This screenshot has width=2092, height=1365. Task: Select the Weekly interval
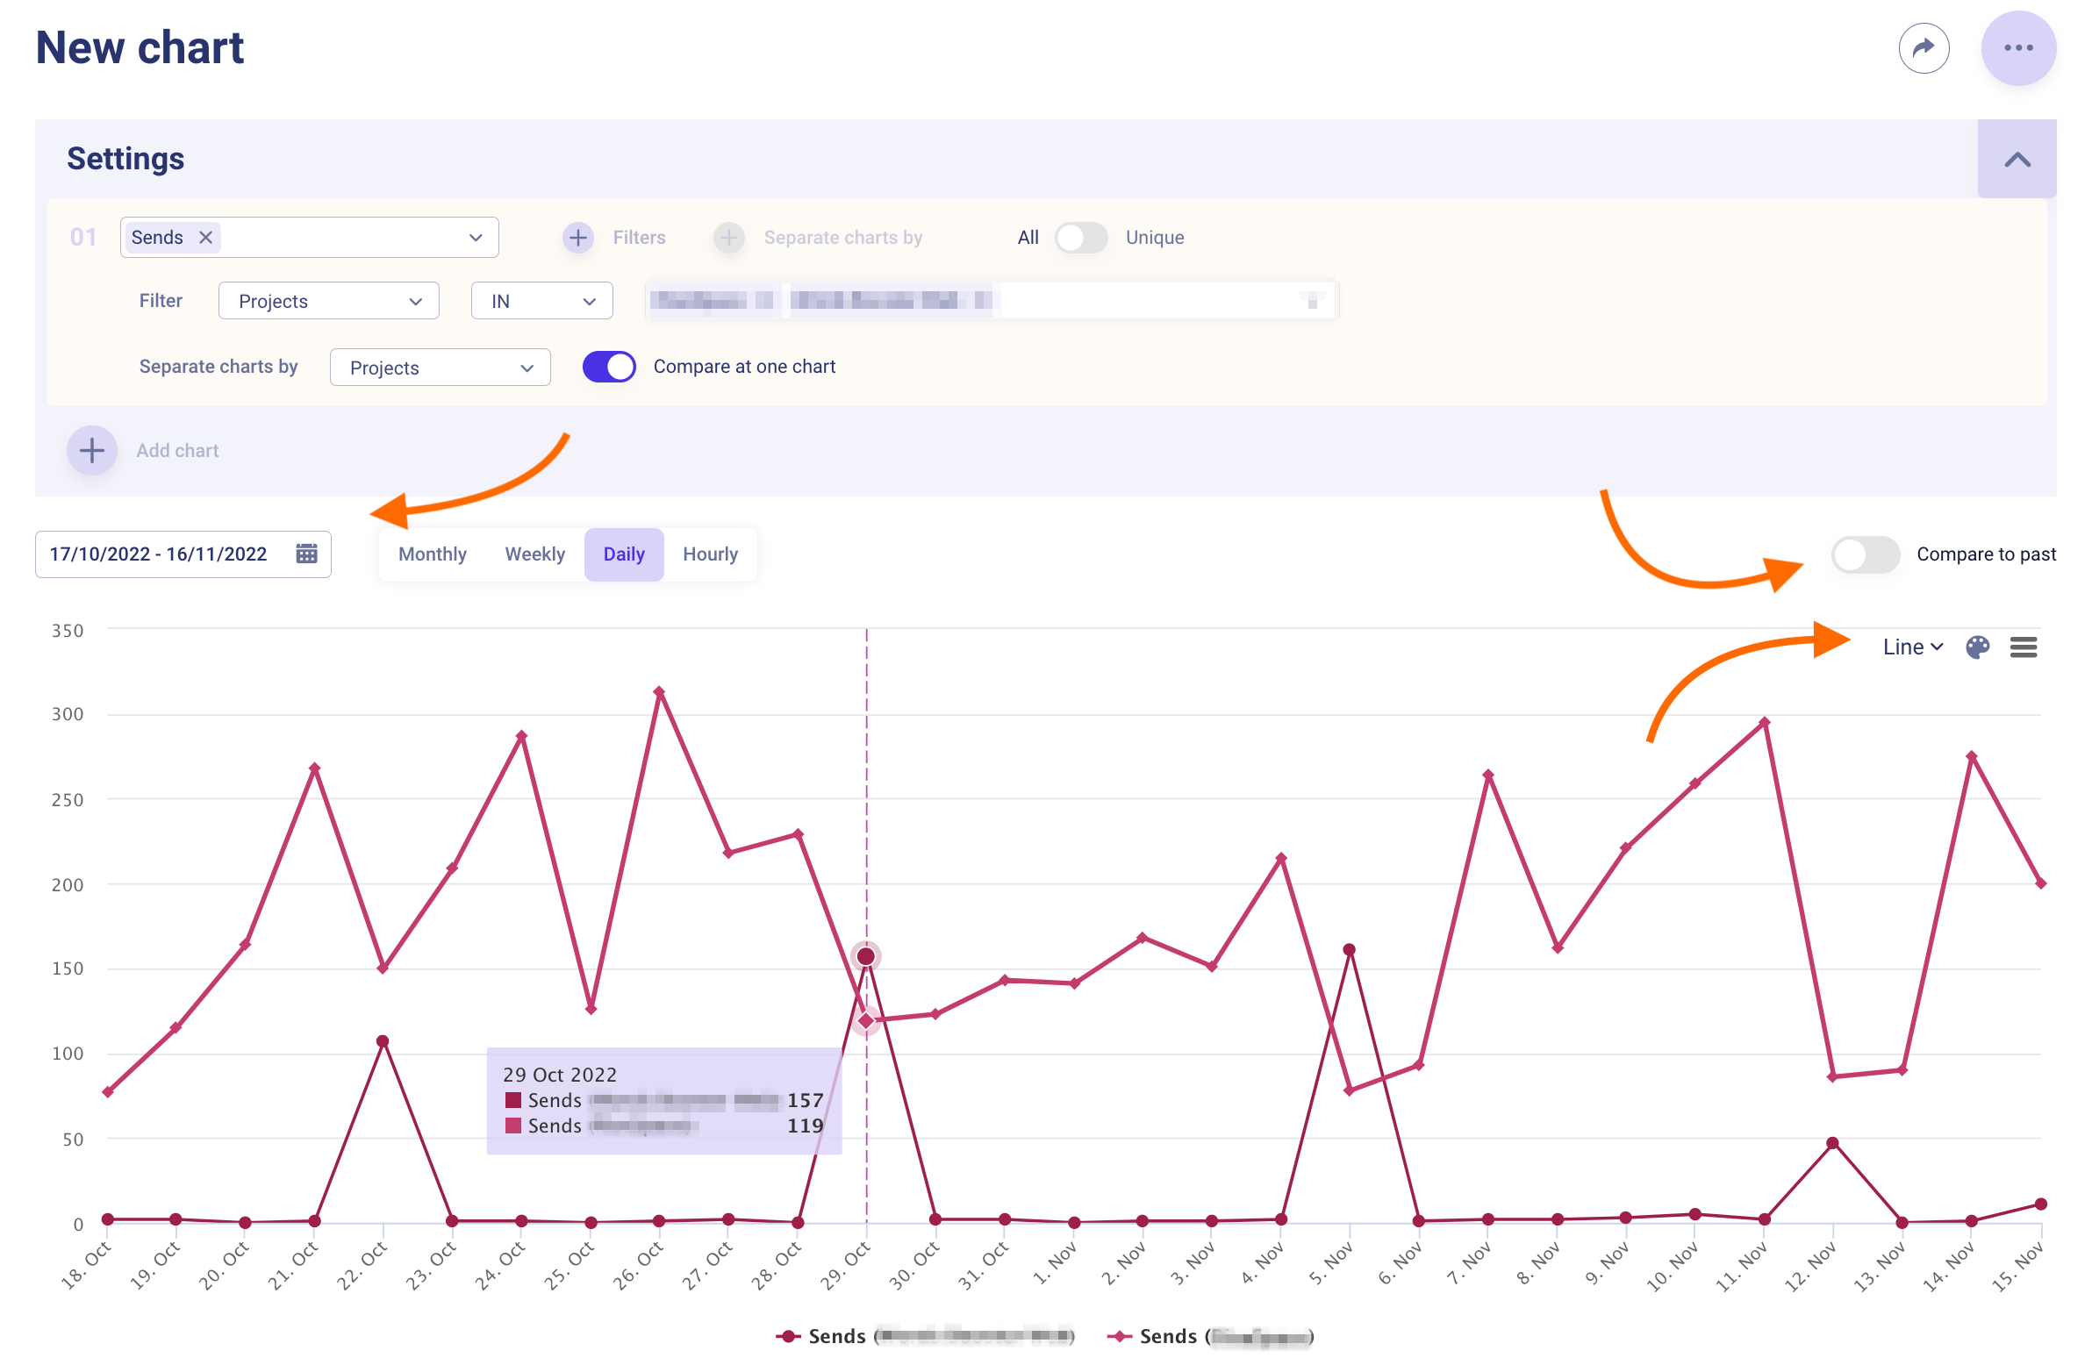534,554
